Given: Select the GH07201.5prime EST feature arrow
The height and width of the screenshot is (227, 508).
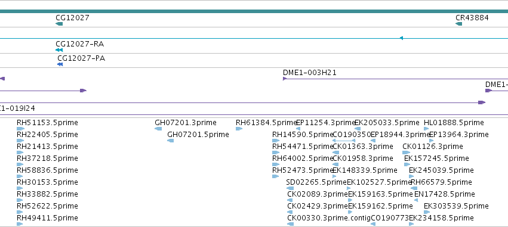Looking at the screenshot, I should click(x=170, y=141).
